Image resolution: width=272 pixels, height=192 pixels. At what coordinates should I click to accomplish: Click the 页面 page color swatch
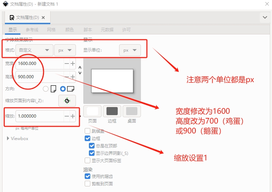pos(92,111)
